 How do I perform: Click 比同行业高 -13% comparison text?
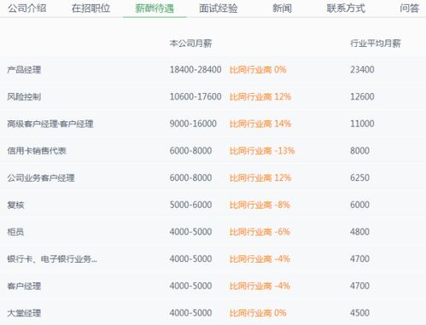coord(262,151)
